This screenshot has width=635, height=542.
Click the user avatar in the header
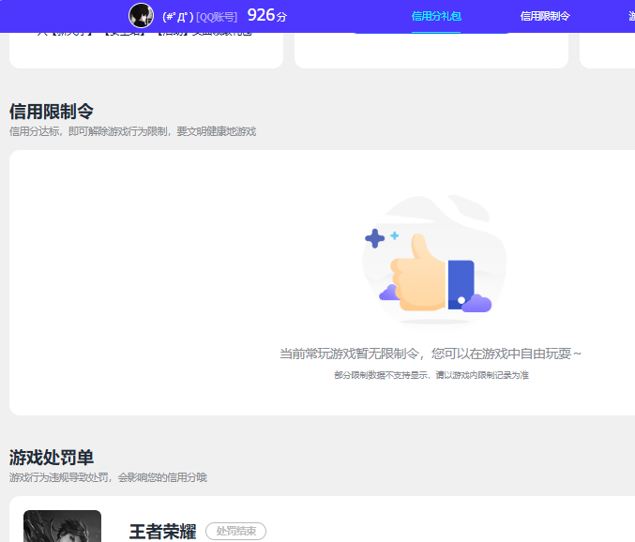coord(141,16)
